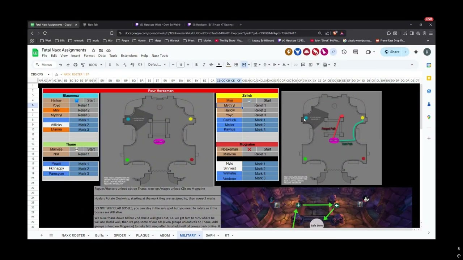The width and height of the screenshot is (463, 260).
Task: Open the text color picker
Action: click(219, 65)
